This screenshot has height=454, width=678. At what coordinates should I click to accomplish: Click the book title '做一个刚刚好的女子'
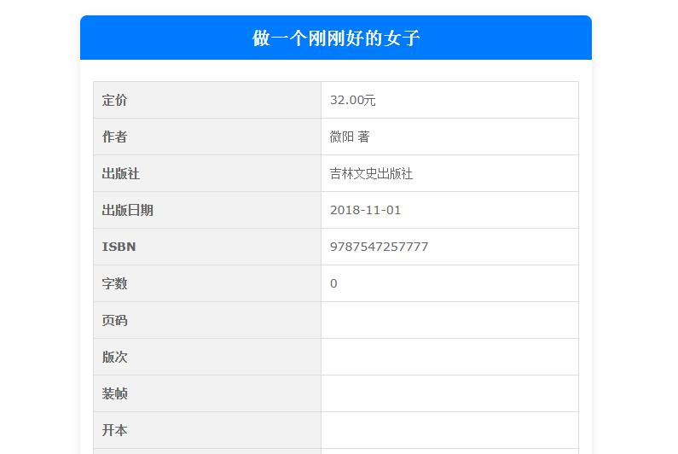(x=335, y=38)
